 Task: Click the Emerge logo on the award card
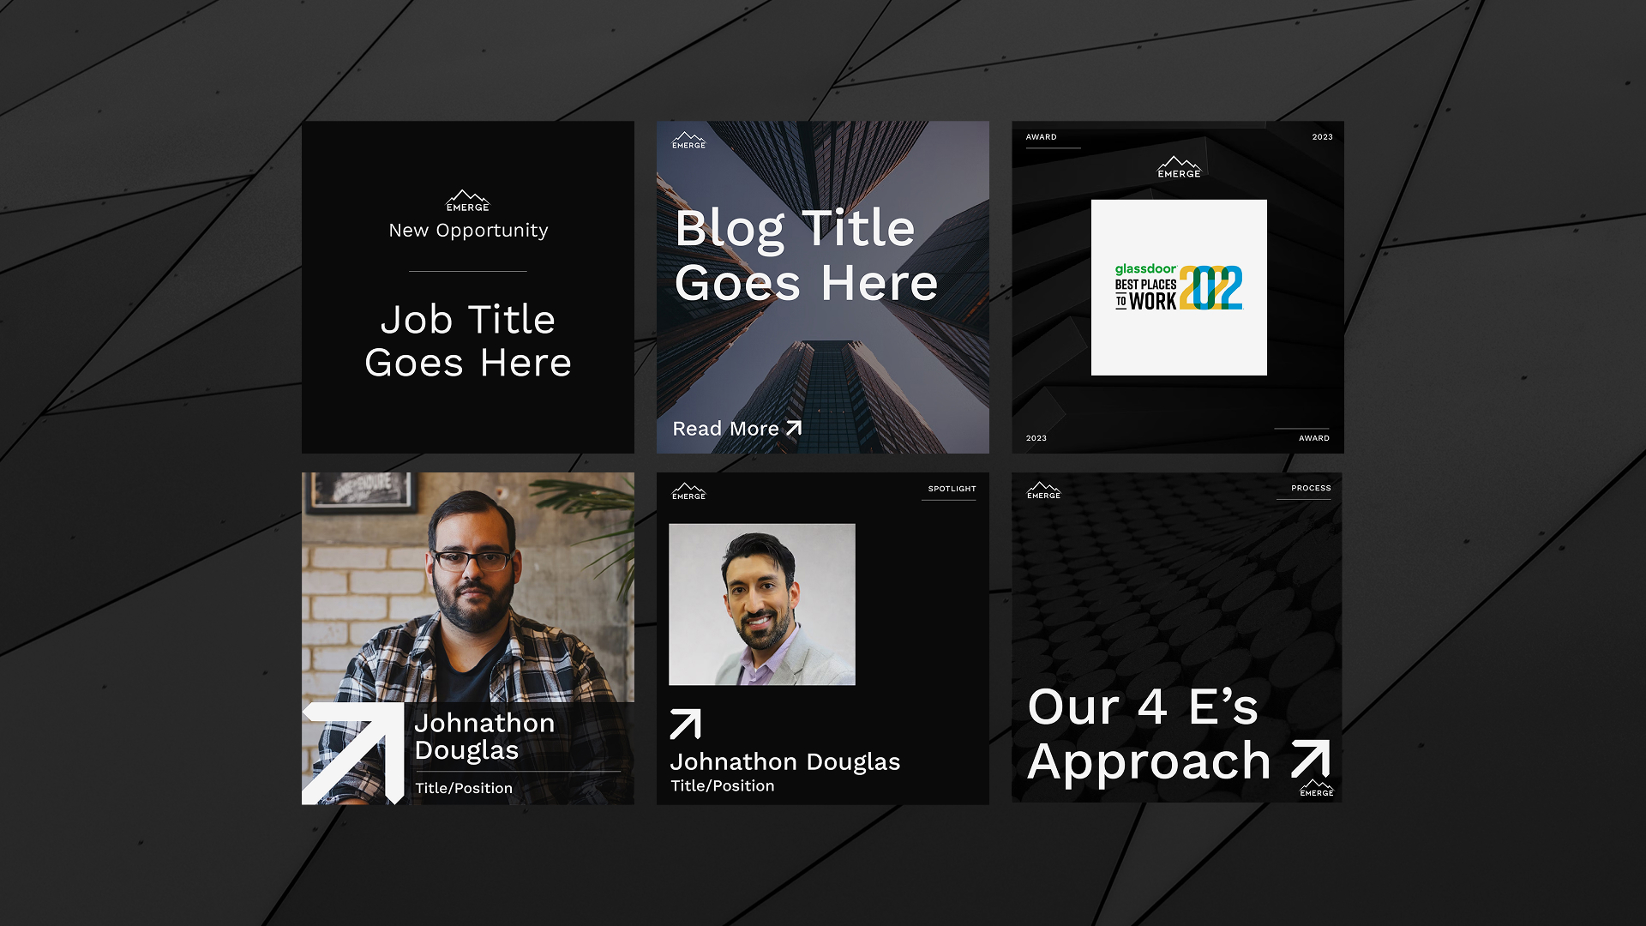coord(1179,167)
